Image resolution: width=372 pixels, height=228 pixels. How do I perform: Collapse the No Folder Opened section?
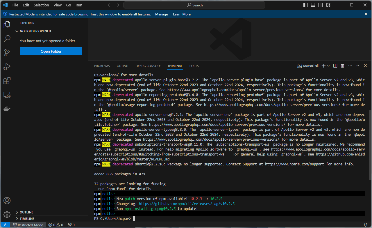(x=51, y=31)
